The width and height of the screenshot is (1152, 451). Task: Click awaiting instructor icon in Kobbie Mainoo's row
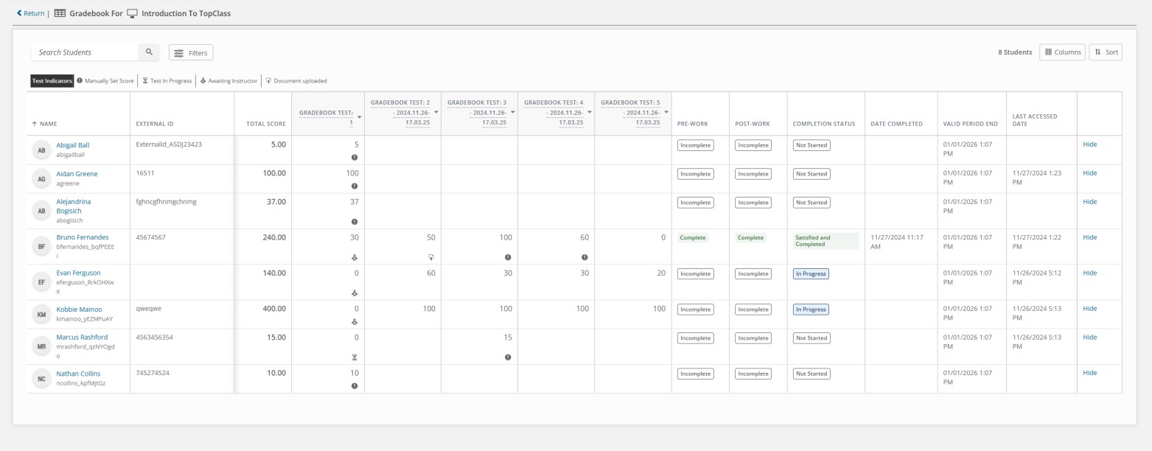[355, 322]
